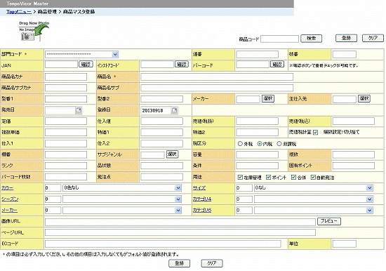Focus the 単位 input field

pos(345,244)
